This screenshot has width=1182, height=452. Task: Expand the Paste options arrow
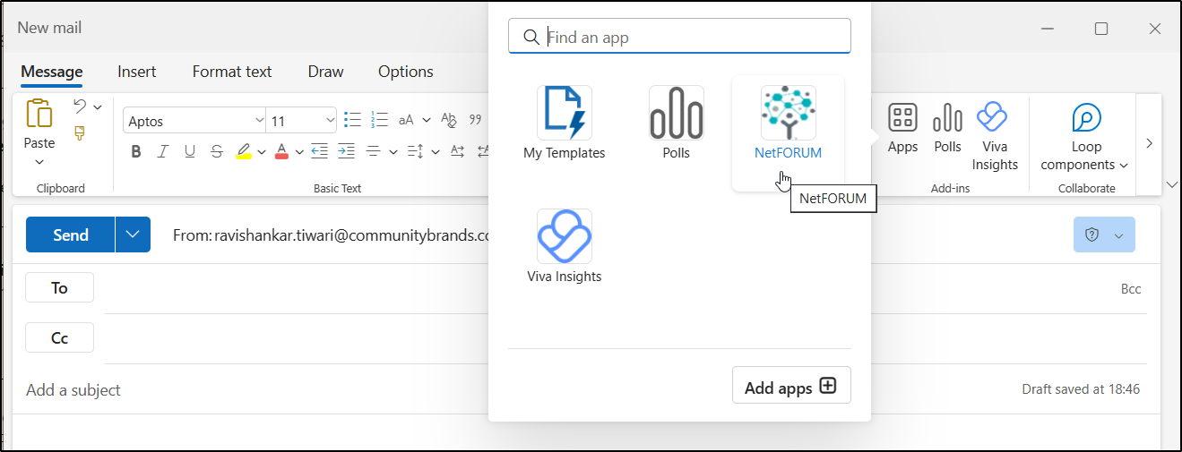tap(39, 162)
